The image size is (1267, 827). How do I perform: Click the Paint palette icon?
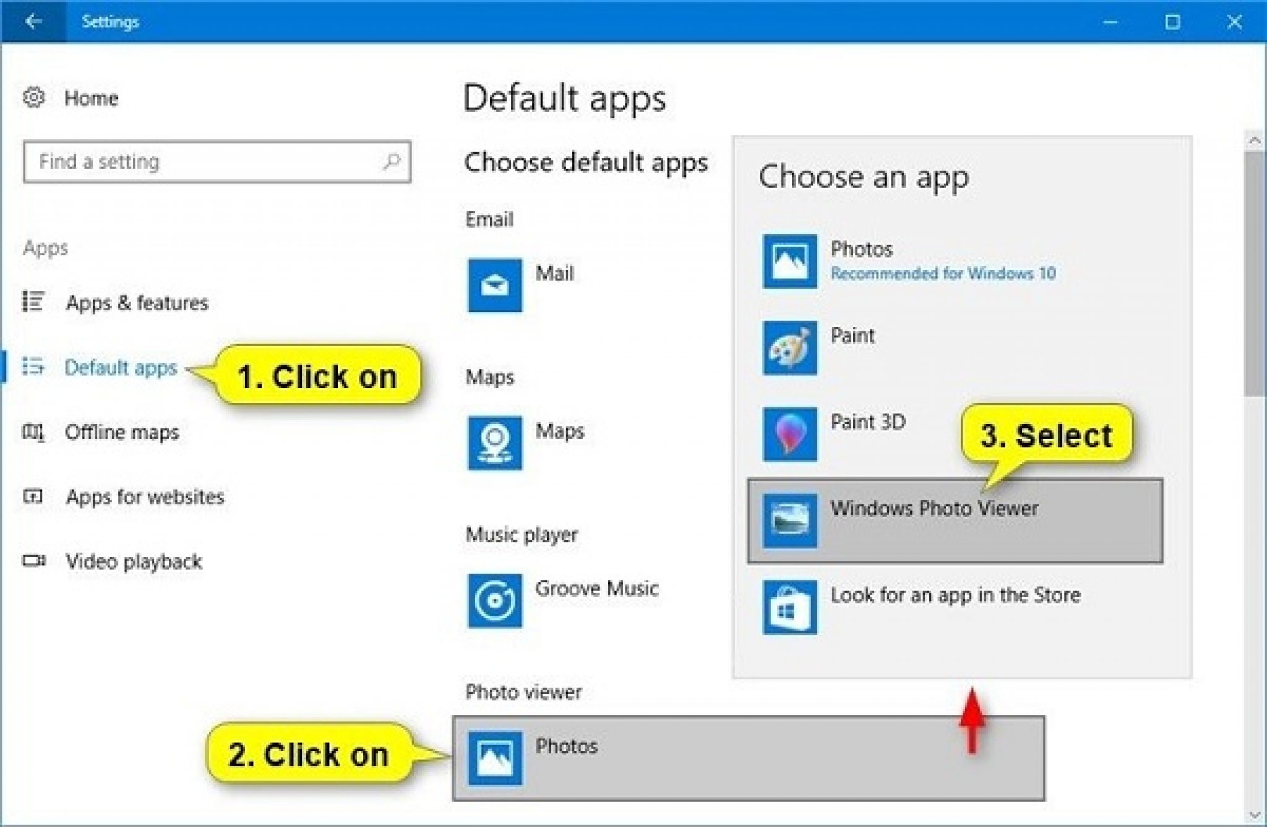click(x=790, y=348)
